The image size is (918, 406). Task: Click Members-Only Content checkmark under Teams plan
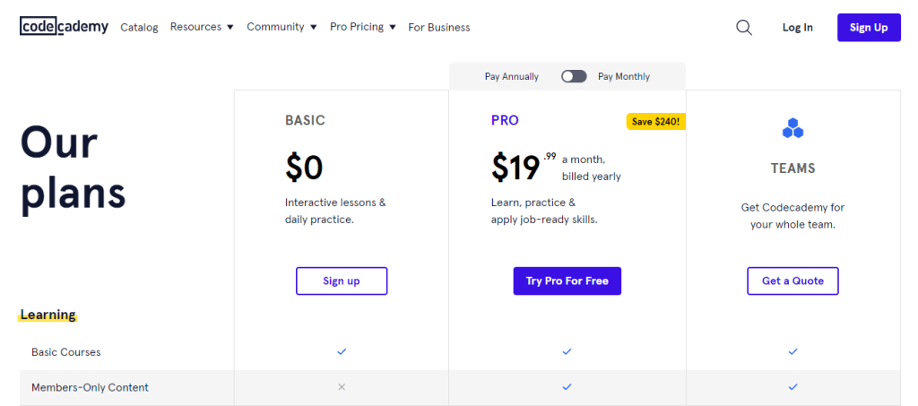pyautogui.click(x=792, y=386)
